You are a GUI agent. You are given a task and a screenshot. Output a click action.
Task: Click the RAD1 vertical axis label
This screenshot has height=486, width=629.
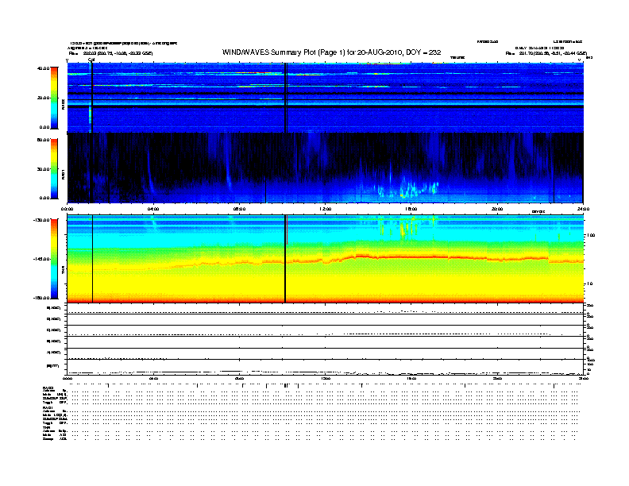[63, 174]
